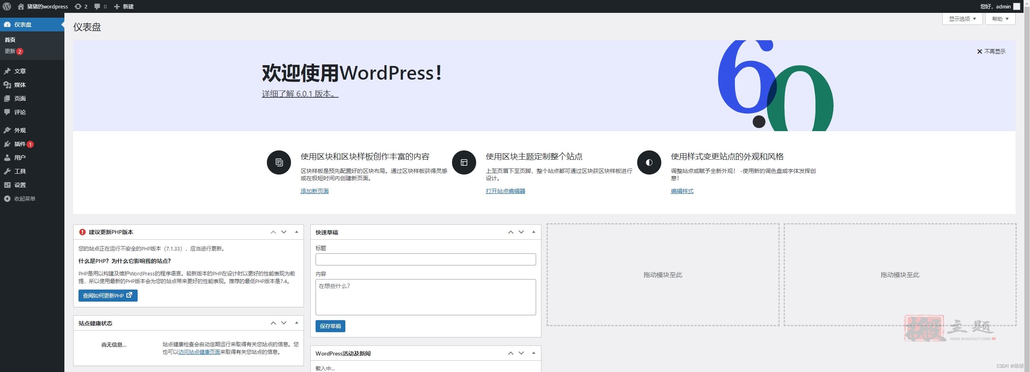Move WordPress活动及新闻 panel up
This screenshot has width=1030, height=372.
[511, 353]
